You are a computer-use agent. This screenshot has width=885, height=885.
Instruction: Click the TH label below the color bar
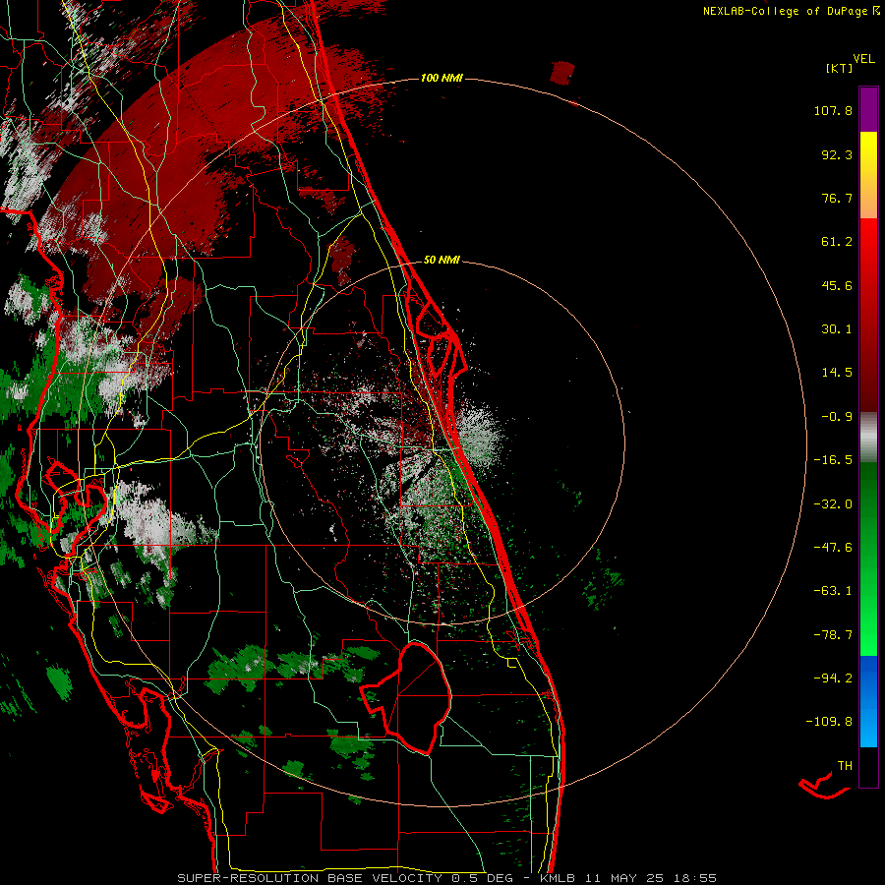pos(845,765)
